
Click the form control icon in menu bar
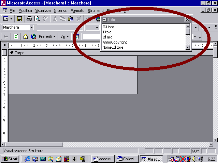[x=5, y=11]
